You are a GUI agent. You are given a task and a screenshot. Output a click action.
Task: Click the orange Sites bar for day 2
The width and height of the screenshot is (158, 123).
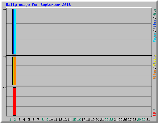coord(15,71)
